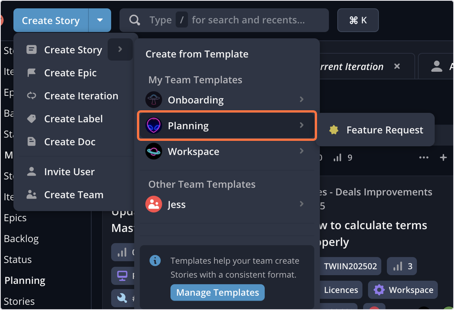Click the Licences label chip
This screenshot has width=454, height=310.
click(x=341, y=290)
